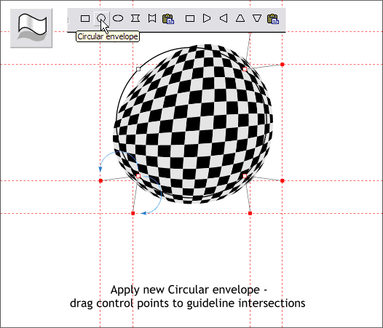
Task: Apply the default rectangular perspective preset
Action: [x=190, y=19]
